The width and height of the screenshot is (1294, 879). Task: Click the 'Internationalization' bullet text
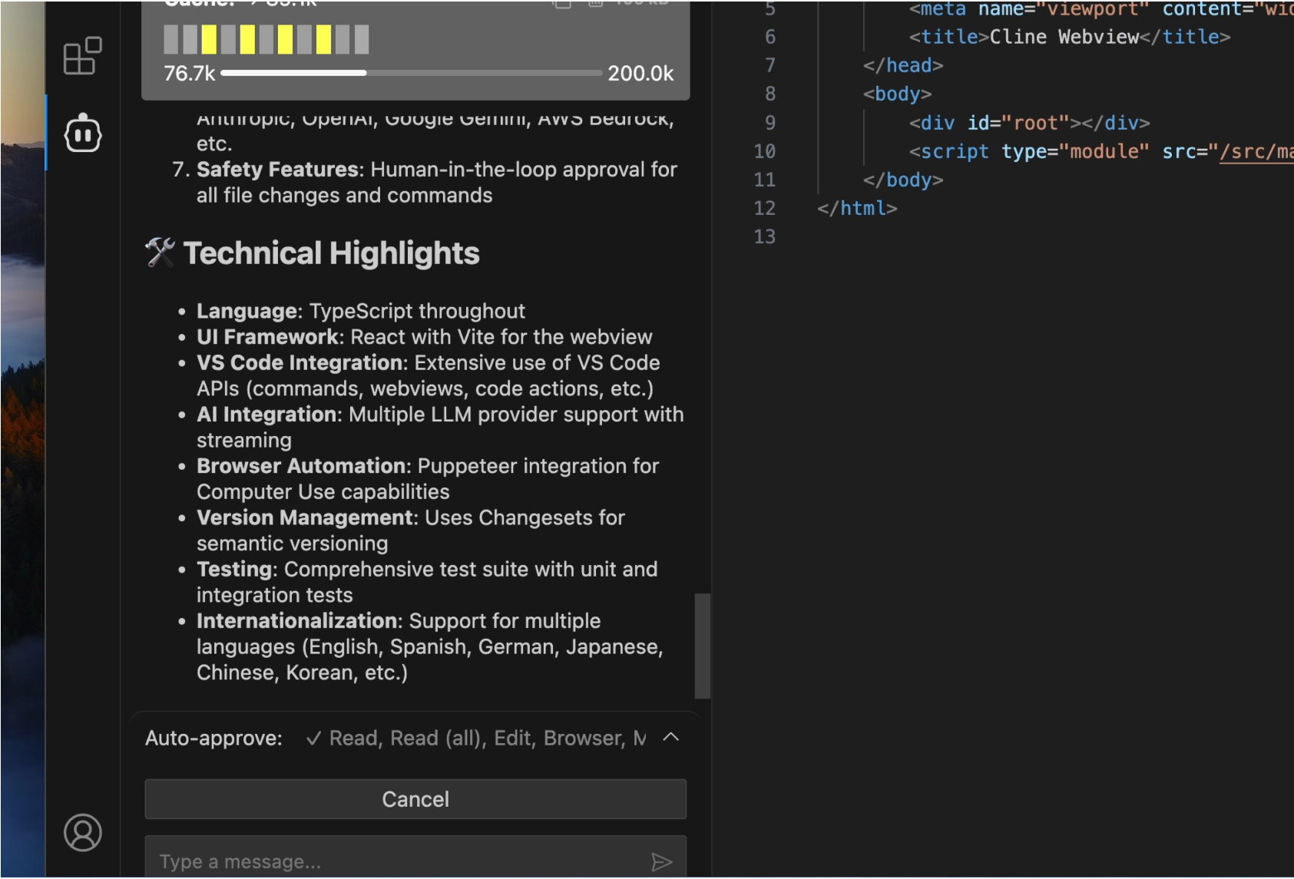pos(430,646)
